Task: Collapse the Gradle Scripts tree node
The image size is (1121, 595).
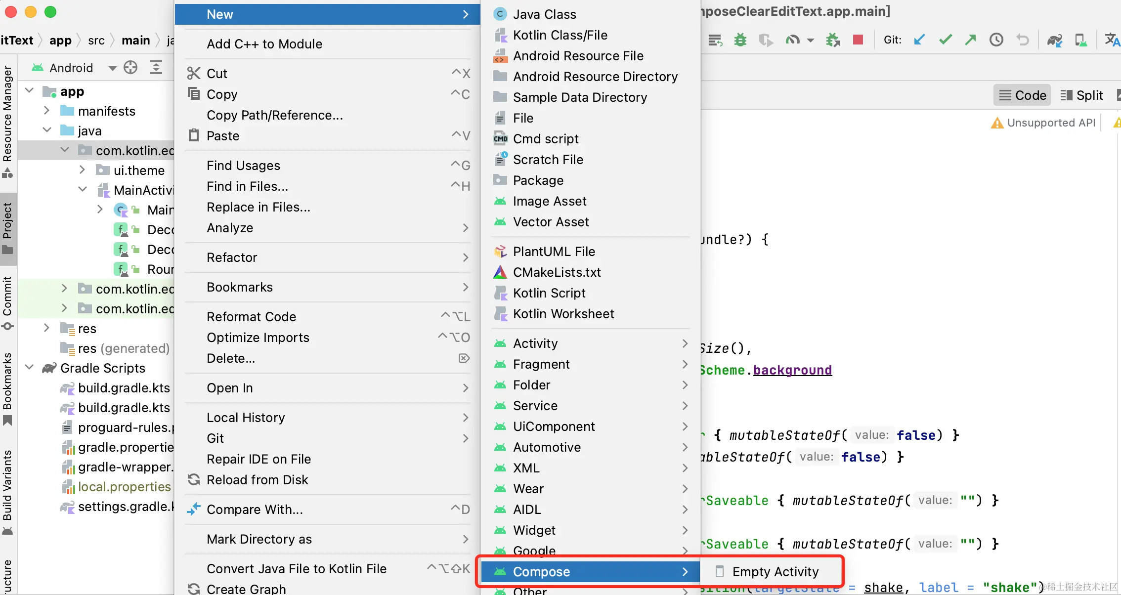Action: [x=30, y=368]
